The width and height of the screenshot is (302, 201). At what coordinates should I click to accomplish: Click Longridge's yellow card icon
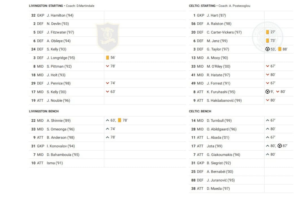coord(107,58)
